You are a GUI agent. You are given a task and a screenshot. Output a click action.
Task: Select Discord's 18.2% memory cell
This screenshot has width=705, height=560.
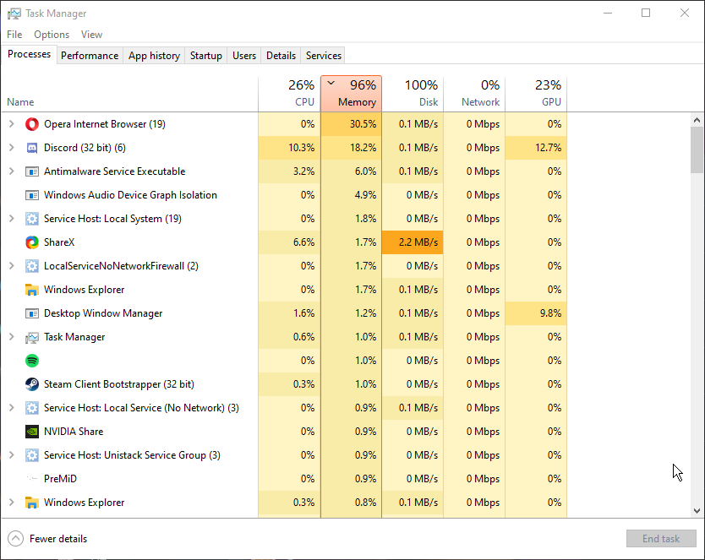(351, 148)
